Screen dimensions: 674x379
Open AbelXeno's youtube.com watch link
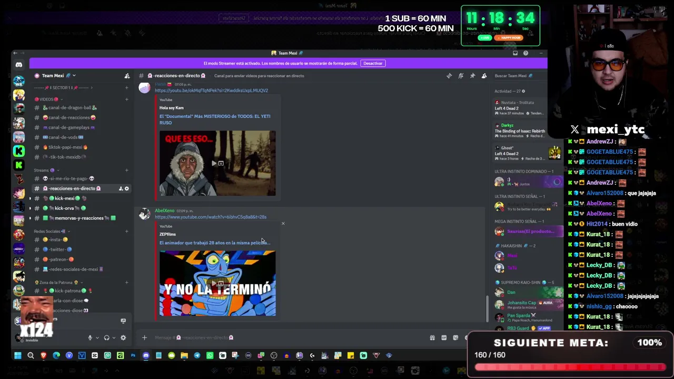(211, 217)
